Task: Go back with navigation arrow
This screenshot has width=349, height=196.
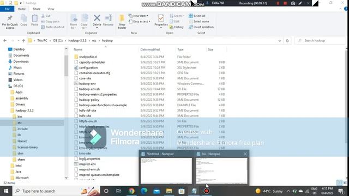Action: point(5,41)
